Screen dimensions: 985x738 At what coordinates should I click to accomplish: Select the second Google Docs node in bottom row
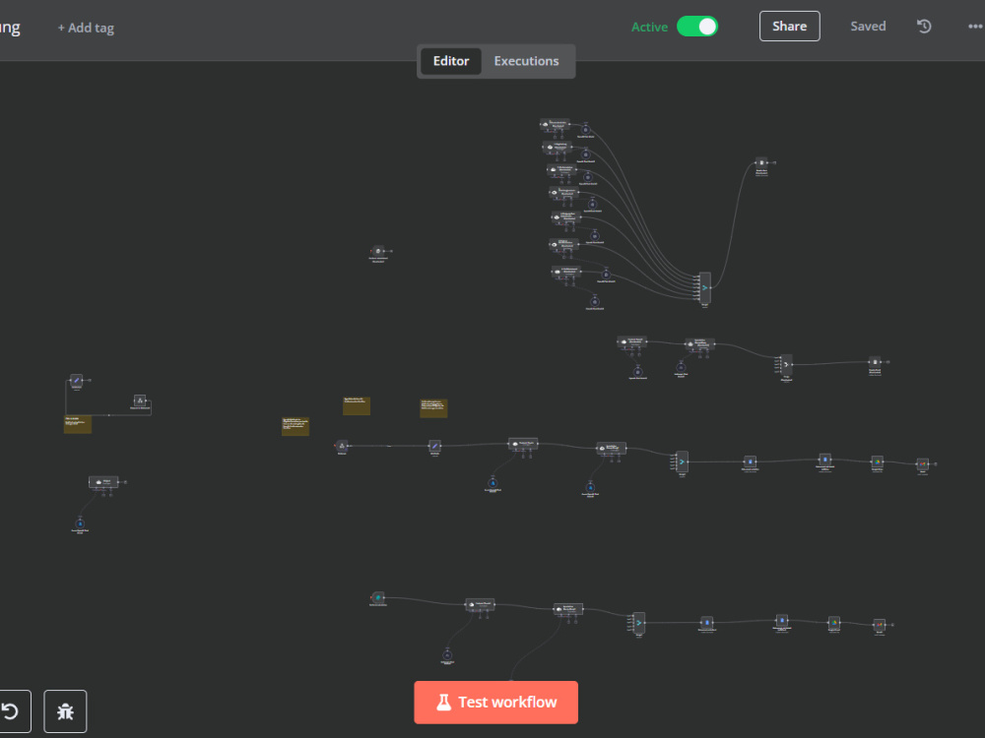[781, 620]
